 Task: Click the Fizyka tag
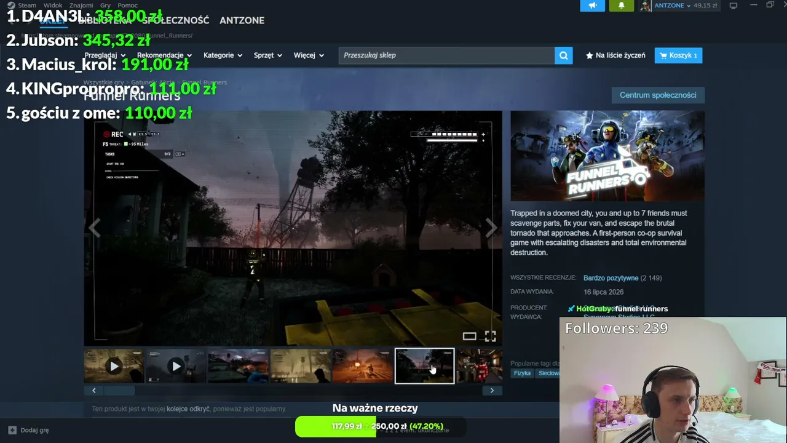coord(522,373)
